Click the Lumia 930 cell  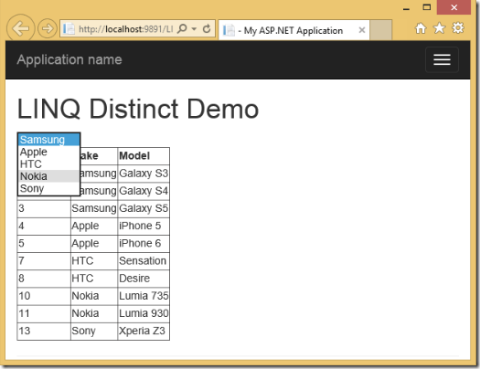pos(144,313)
